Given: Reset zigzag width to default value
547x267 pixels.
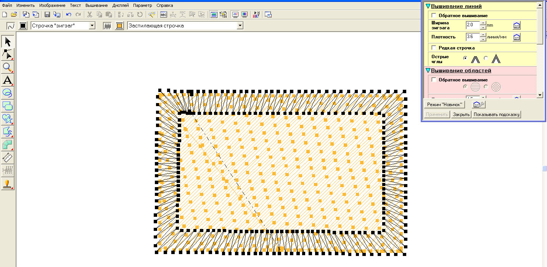Looking at the screenshot, I should [516, 25].
